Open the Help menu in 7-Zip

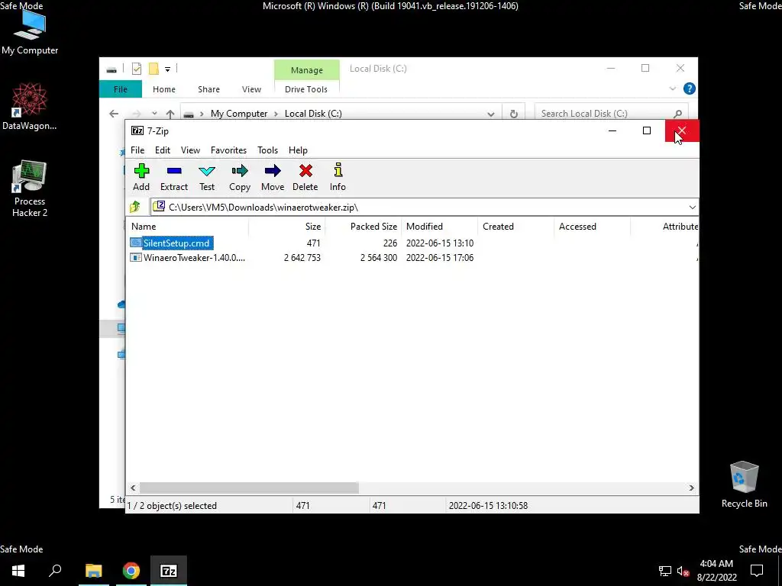(299, 150)
